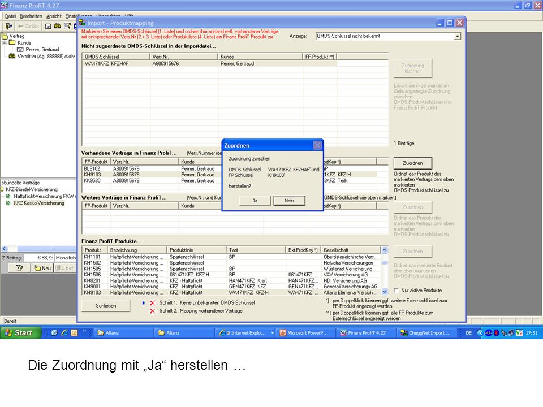543x407 pixels.
Task: Click left arrow of horizontal scrollbar
Action: click(x=4, y=249)
